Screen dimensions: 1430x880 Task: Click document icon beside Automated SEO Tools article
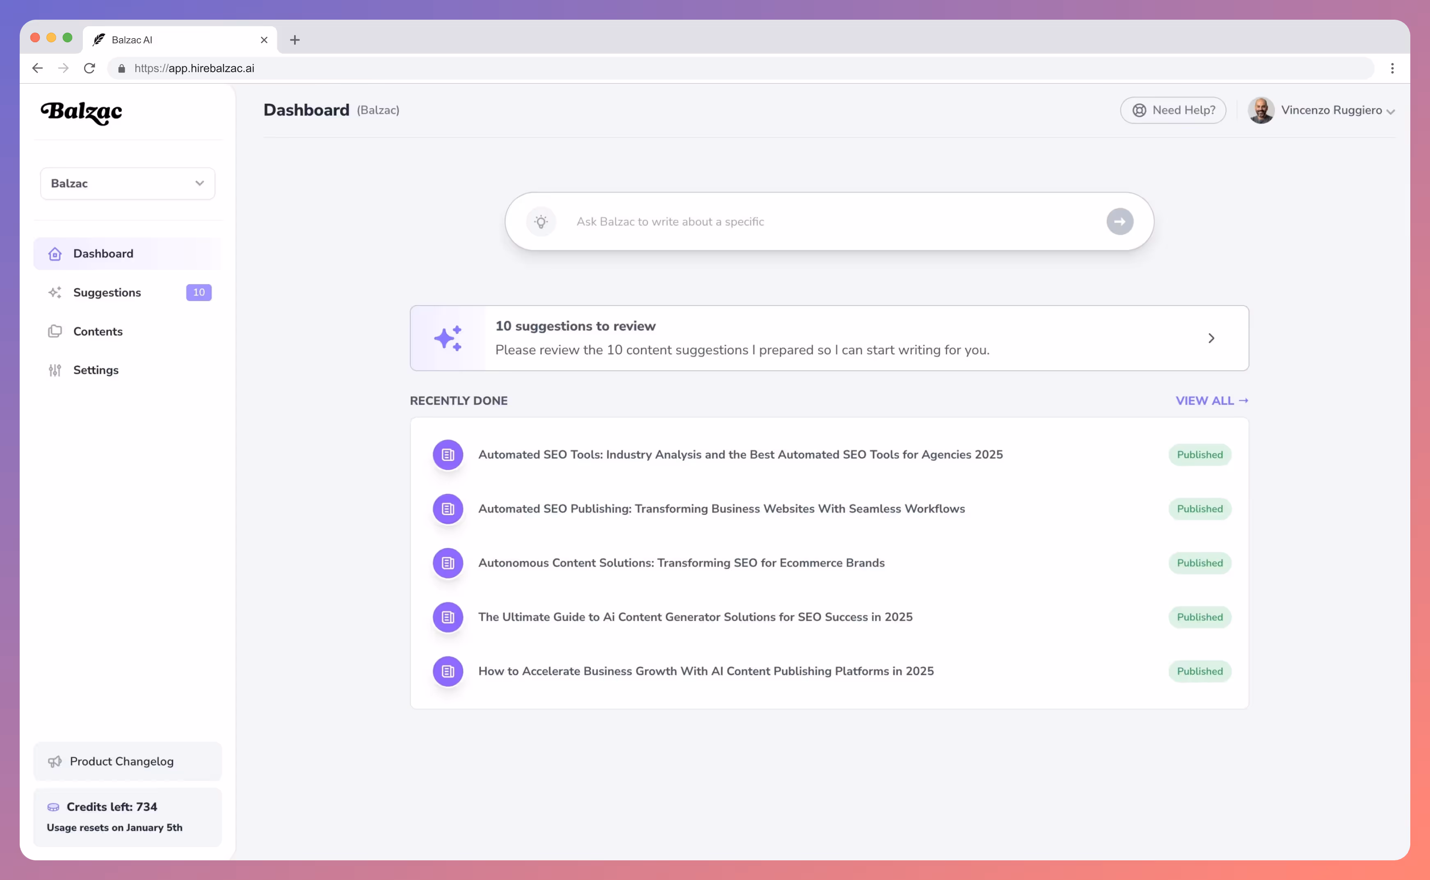coord(448,454)
